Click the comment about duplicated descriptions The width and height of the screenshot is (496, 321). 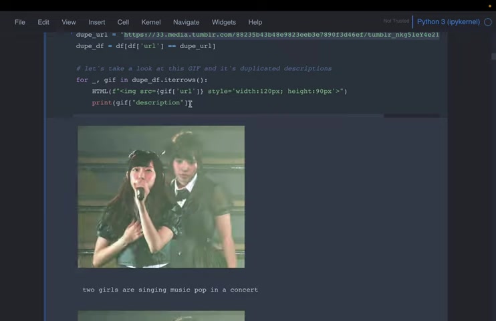tap(204, 69)
